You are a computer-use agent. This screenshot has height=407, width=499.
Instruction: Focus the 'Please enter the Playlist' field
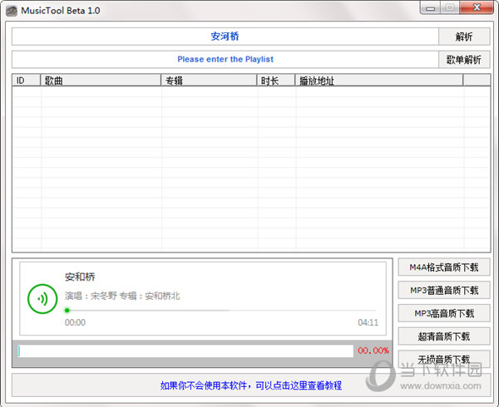tap(225, 60)
